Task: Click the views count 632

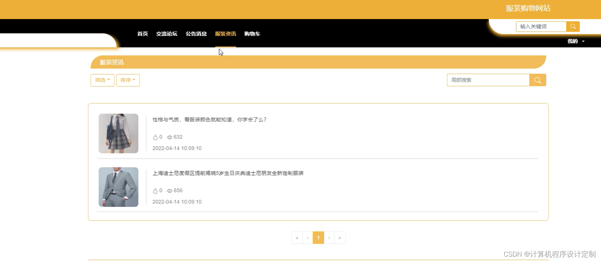Action: (x=178, y=137)
